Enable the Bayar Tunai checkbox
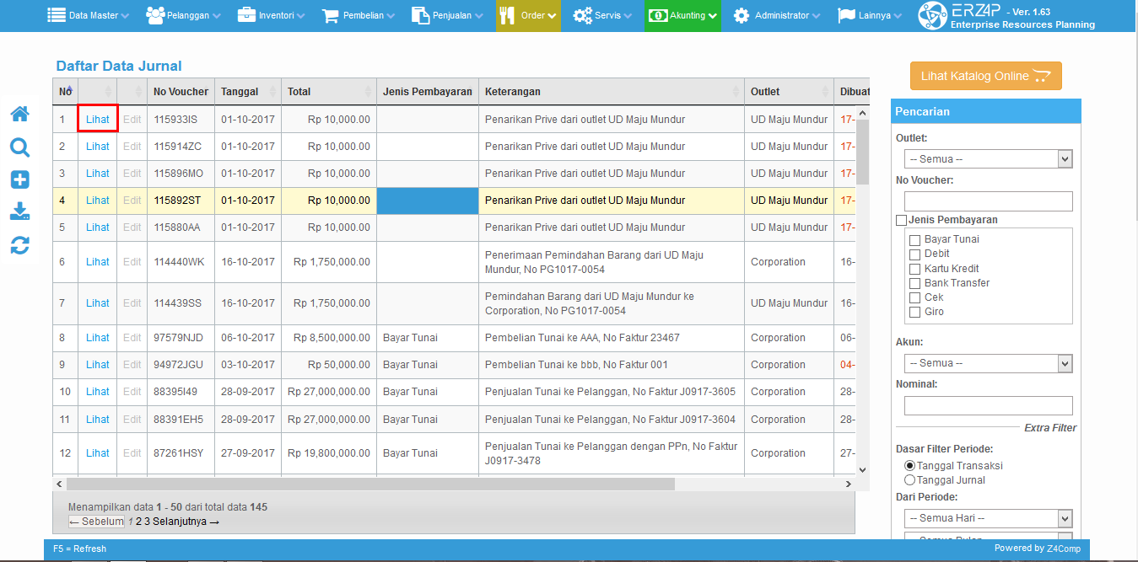 point(915,240)
